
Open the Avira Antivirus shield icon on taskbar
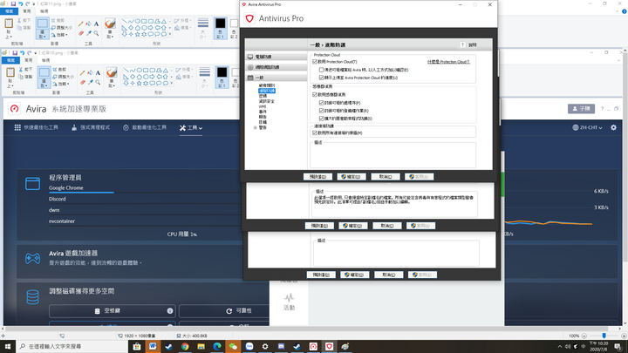pos(329,347)
